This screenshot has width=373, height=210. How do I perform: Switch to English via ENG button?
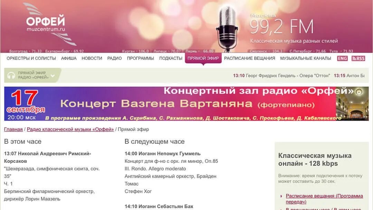342,58
